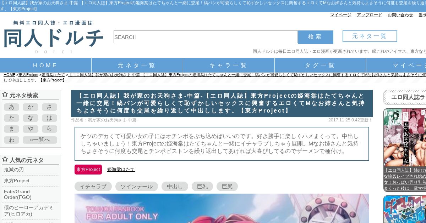This screenshot has width=426, height=223.
Task: Focus the SEARCH input field
Action: point(206,37)
